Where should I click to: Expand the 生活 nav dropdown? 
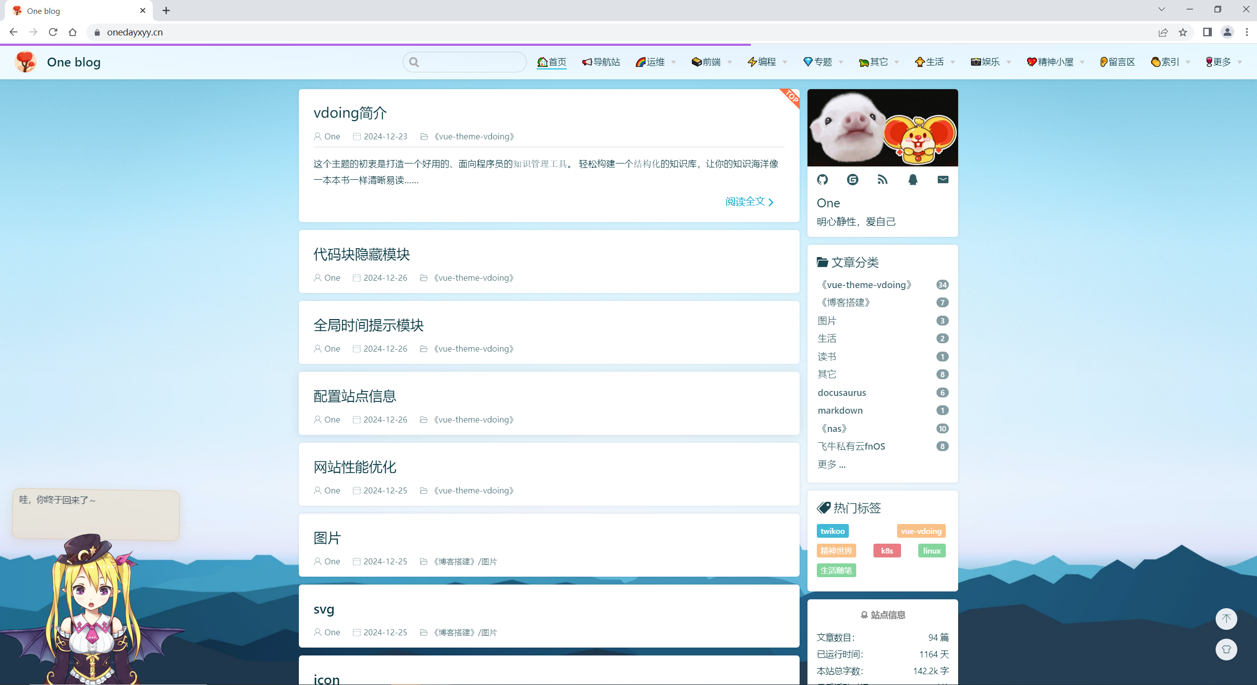(935, 62)
